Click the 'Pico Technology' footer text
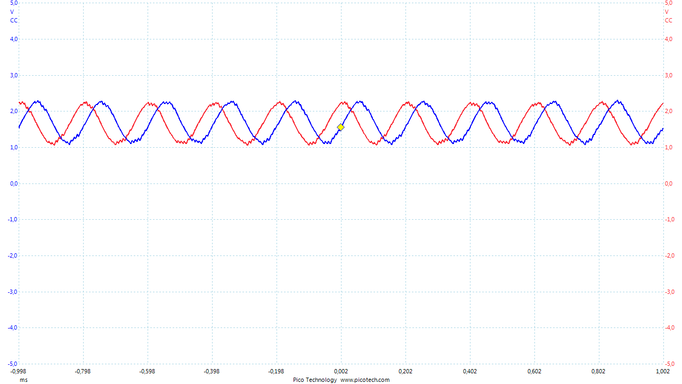 tap(315, 380)
